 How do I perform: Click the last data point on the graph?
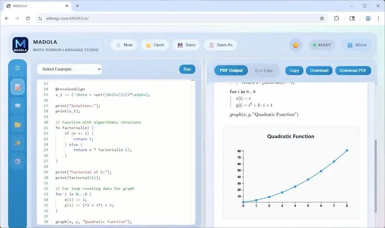tap(346, 151)
